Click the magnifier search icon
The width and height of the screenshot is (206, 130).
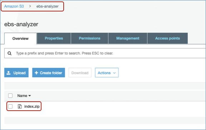9,53
